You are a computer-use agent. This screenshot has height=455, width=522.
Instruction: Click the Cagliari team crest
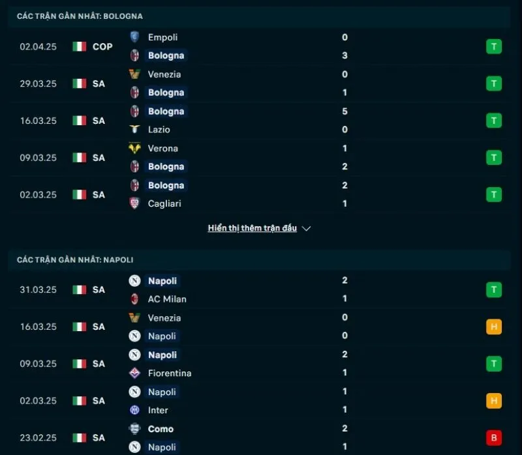[135, 203]
